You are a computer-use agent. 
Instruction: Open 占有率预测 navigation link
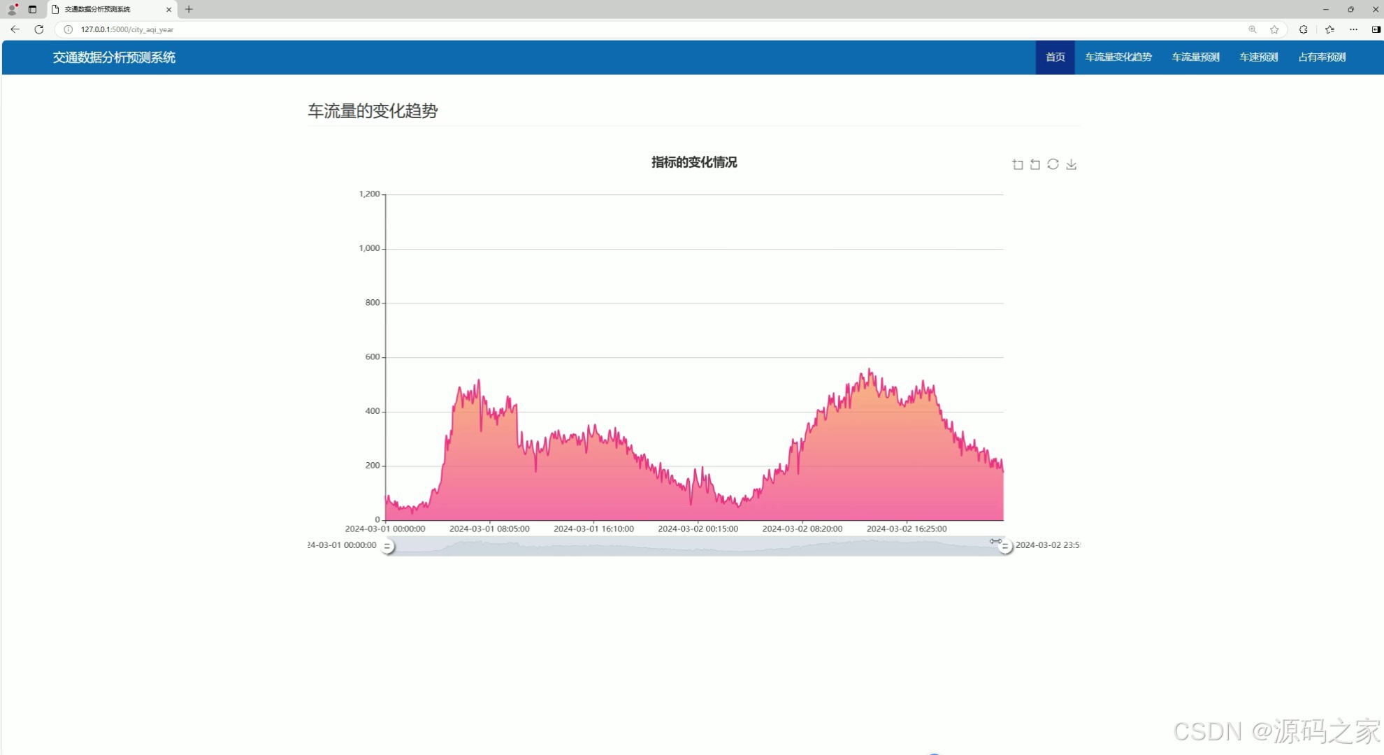pos(1321,57)
